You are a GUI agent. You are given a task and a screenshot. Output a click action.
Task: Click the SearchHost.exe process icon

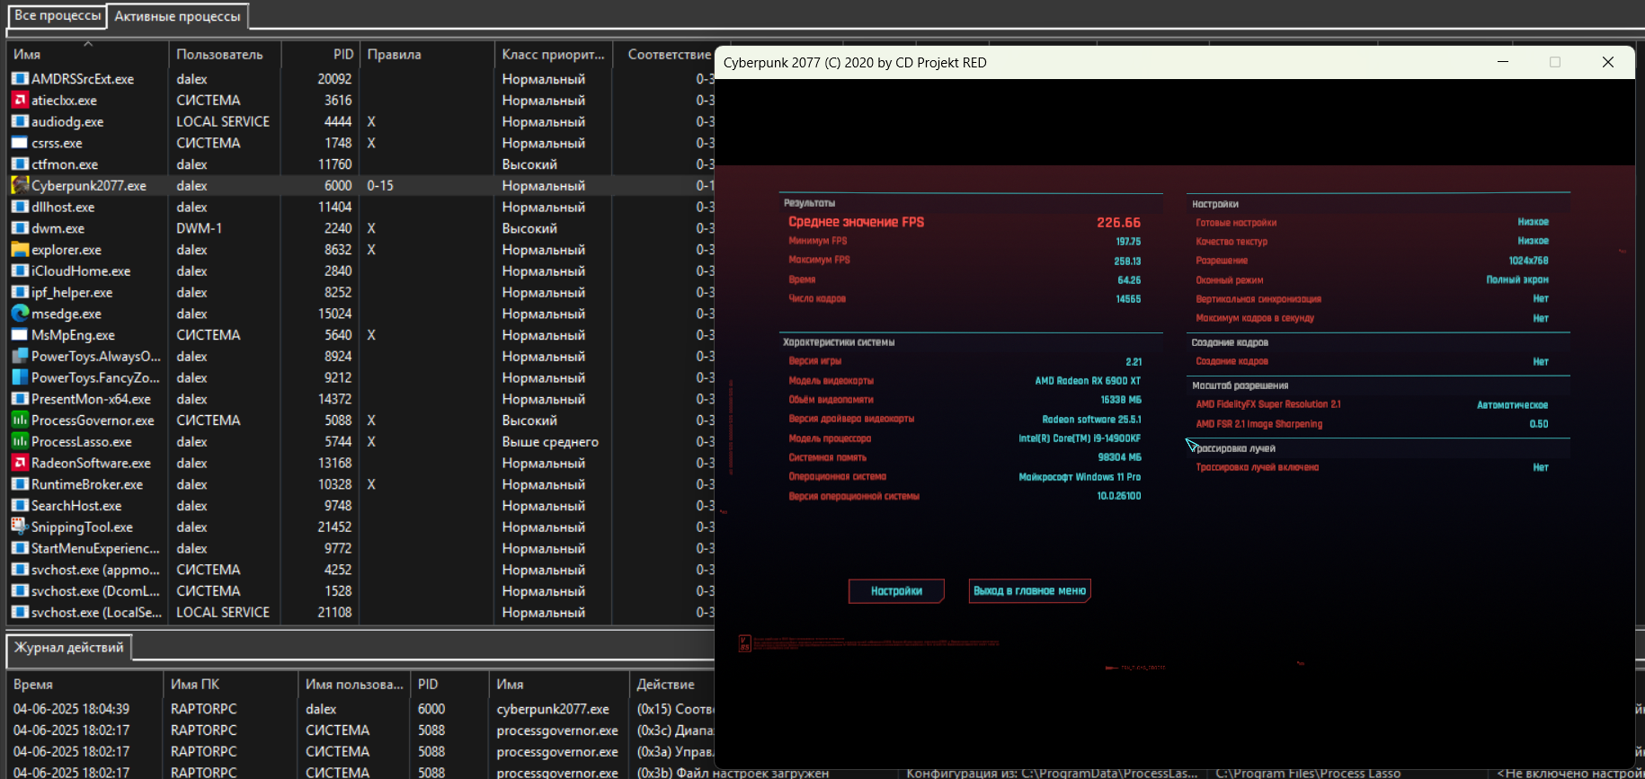[20, 506]
